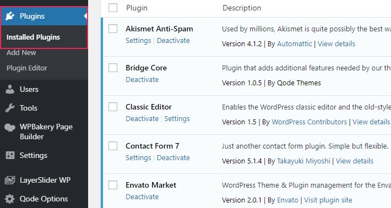Visit plugin site for Envato Market

[328, 200]
